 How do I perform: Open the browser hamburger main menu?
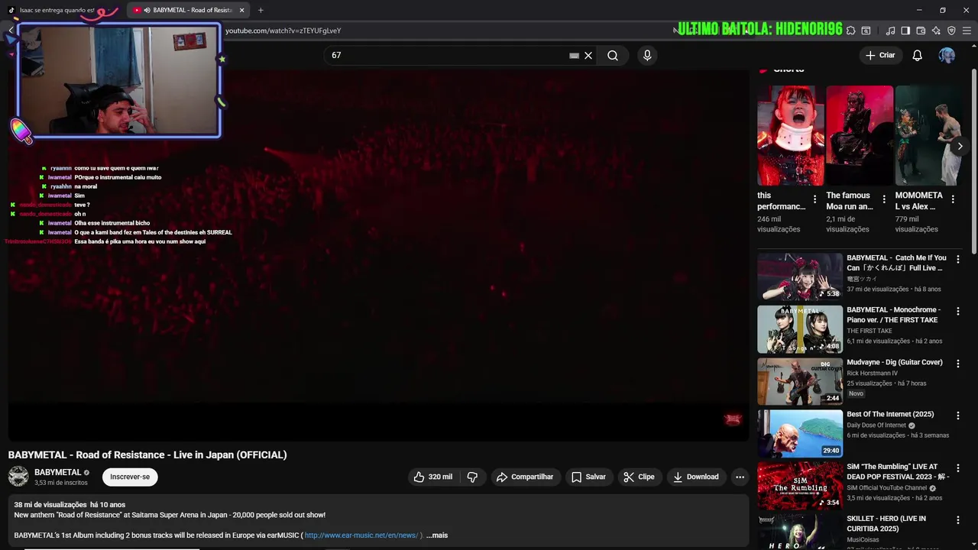[x=967, y=31]
